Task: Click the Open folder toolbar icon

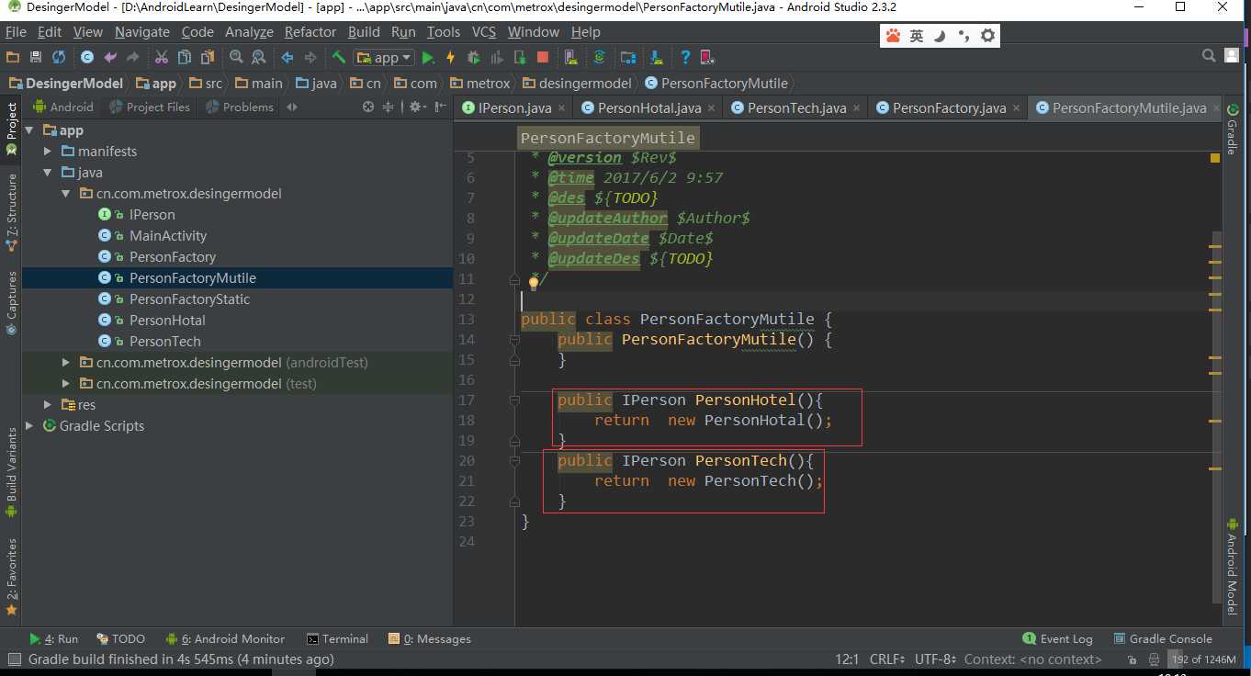Action: (13, 57)
